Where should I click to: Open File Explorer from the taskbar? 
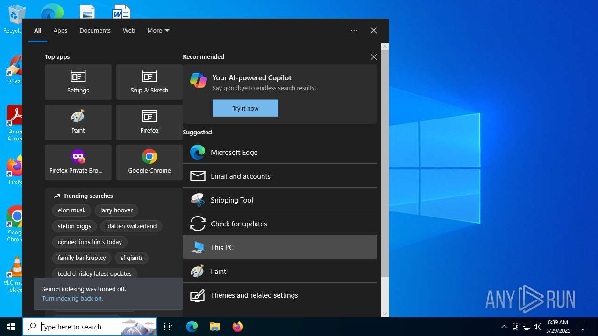coord(214,327)
